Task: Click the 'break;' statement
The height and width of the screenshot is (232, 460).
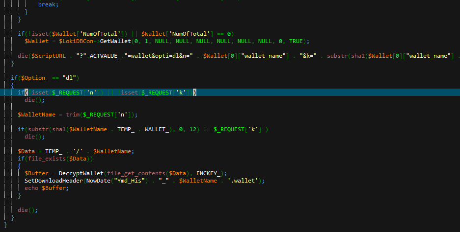Action: tap(49, 5)
